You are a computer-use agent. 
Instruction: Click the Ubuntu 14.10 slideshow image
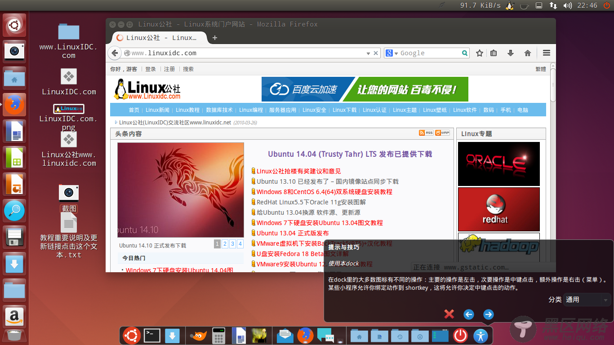coord(181,190)
